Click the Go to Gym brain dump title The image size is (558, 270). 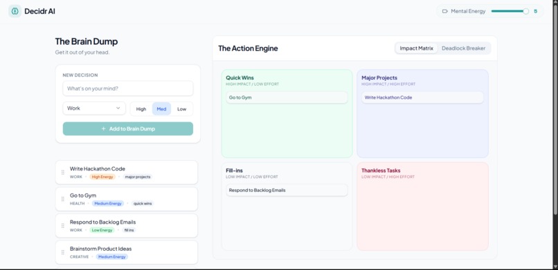click(x=83, y=195)
